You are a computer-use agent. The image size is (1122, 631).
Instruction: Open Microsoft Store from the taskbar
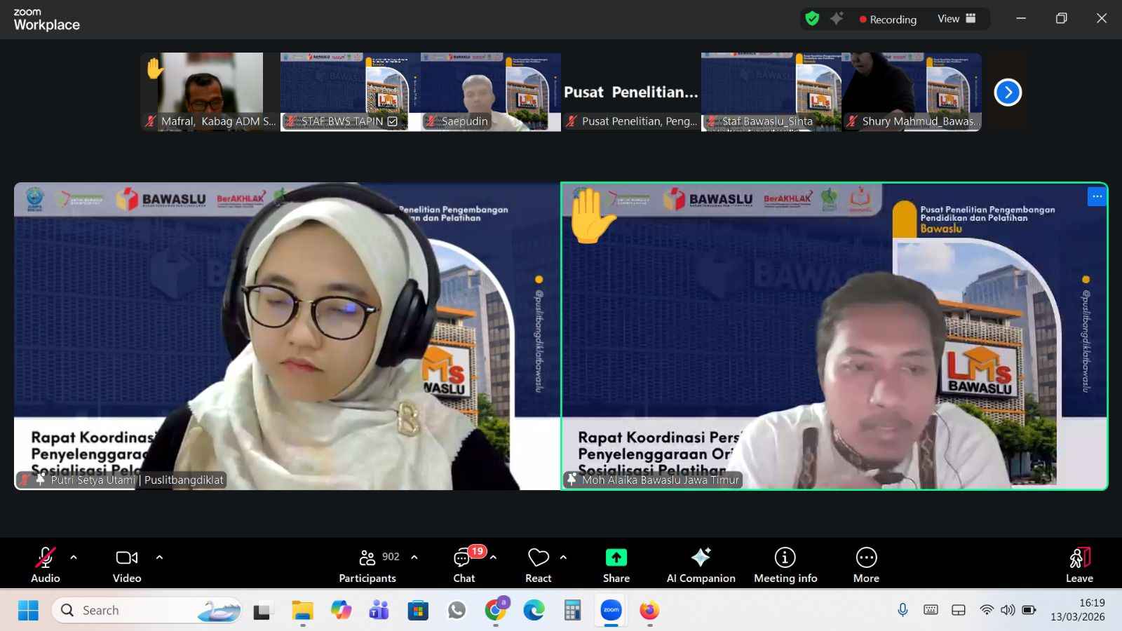pyautogui.click(x=418, y=611)
